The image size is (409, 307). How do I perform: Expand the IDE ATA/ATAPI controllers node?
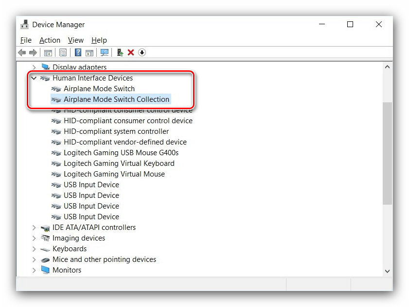point(34,227)
